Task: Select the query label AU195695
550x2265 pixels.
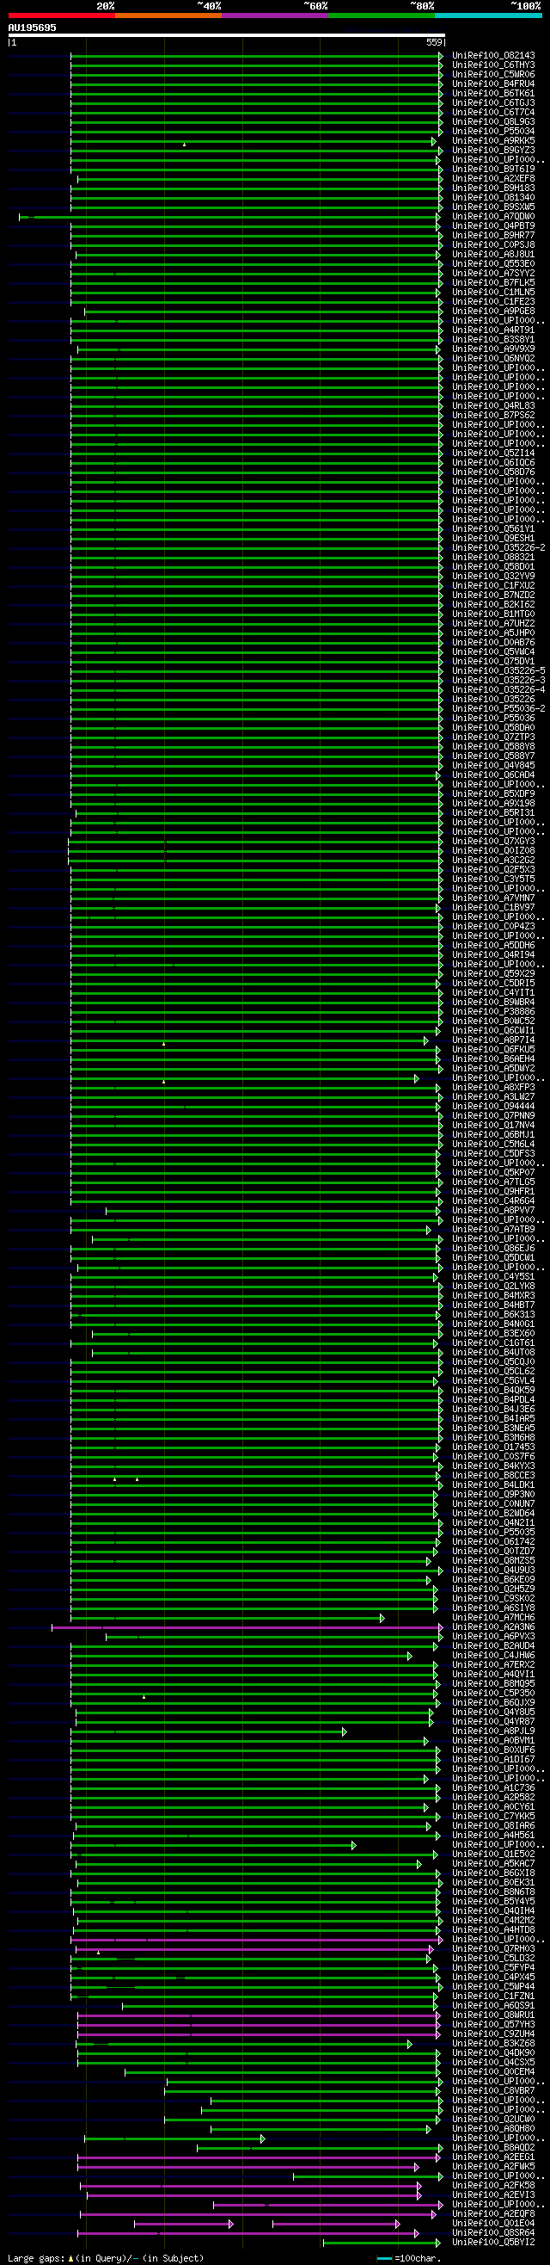Action: click(33, 28)
